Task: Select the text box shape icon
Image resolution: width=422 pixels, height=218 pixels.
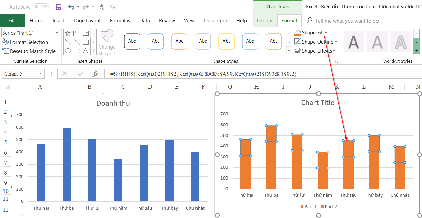Action: coord(77,33)
